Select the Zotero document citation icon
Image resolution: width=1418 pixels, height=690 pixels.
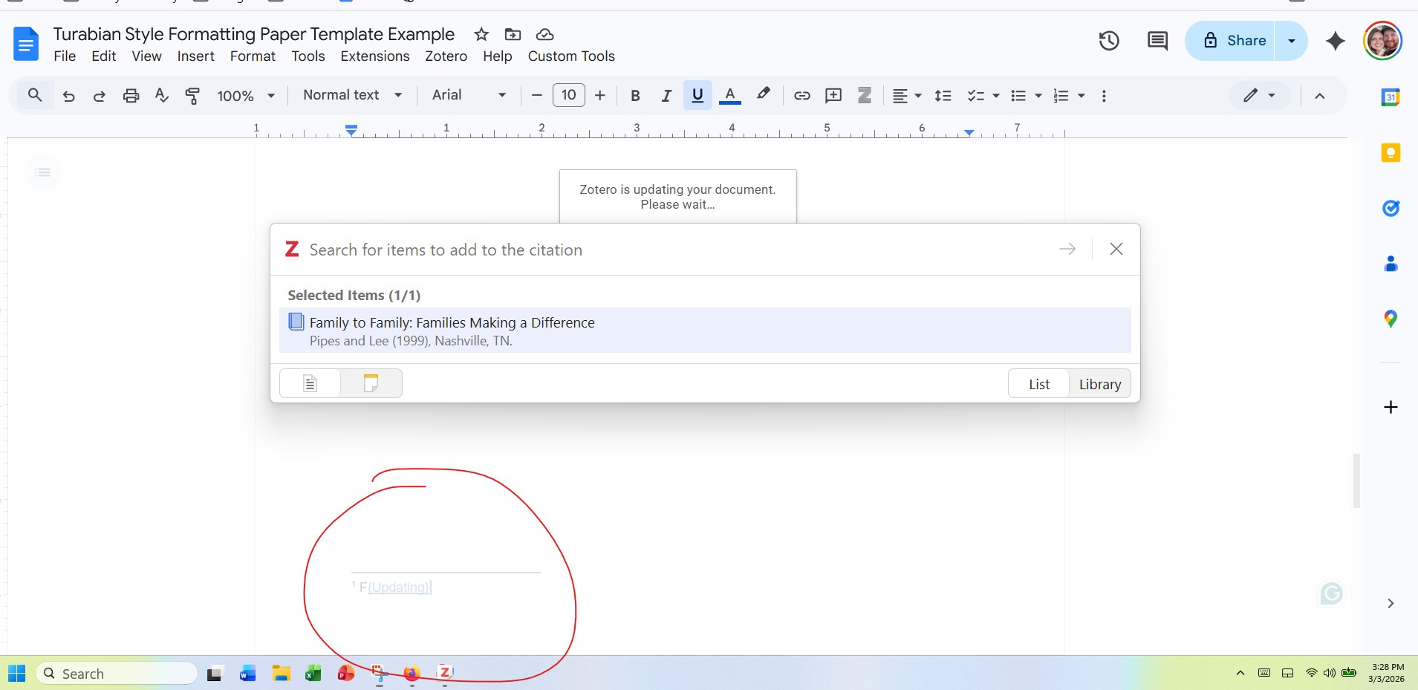[310, 383]
